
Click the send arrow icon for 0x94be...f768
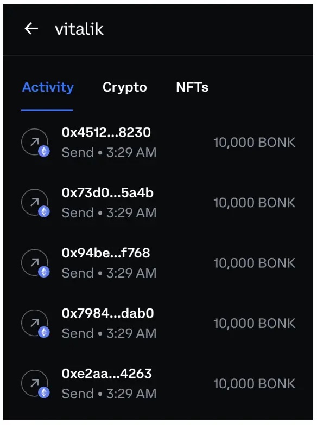[x=35, y=262]
